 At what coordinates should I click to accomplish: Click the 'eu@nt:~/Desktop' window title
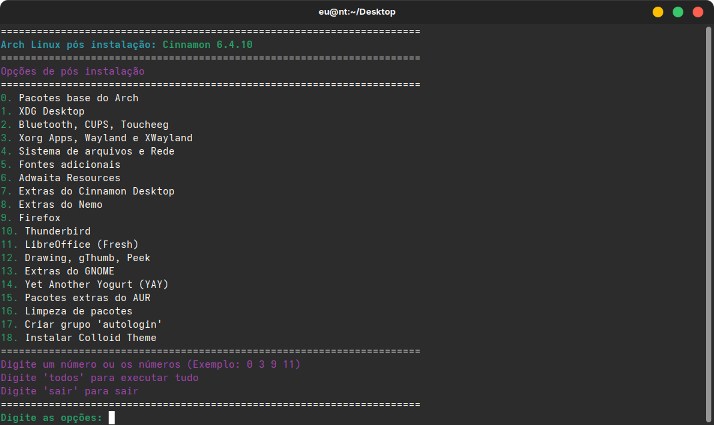(357, 12)
